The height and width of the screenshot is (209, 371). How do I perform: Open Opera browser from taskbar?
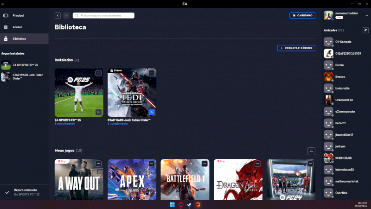[x=181, y=204]
